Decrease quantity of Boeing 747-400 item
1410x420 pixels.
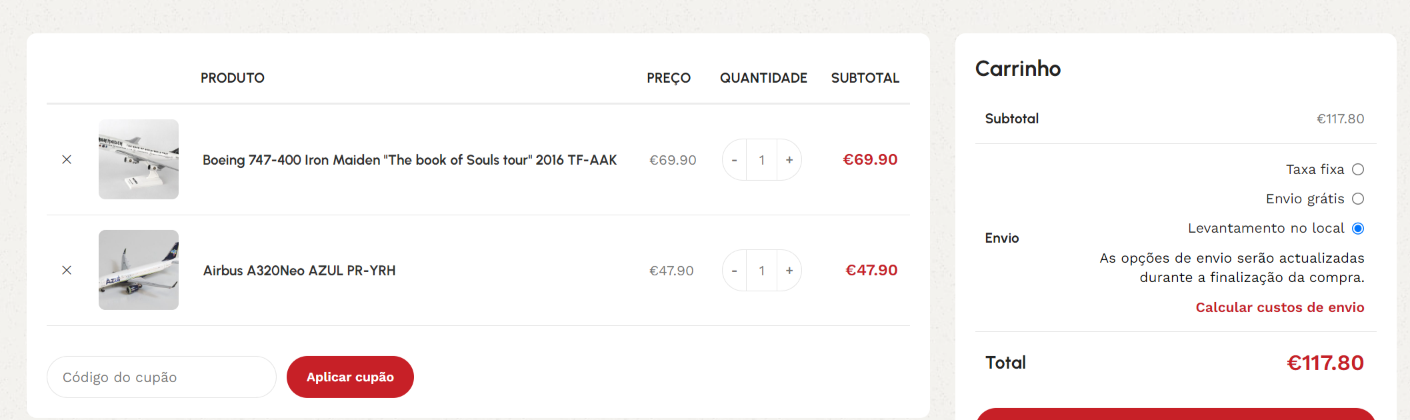(734, 160)
